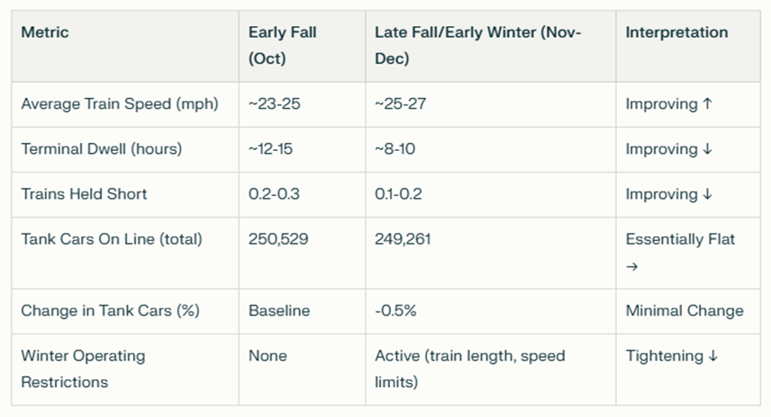Click the Average Train Speed (mph) cell
Image resolution: width=771 pixels, height=417 pixels.
pyautogui.click(x=119, y=104)
